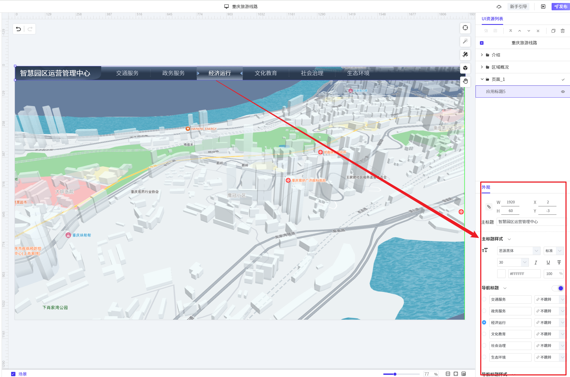570x377 pixels.
Task: Preview the project with the play icon
Action: coord(543,6)
